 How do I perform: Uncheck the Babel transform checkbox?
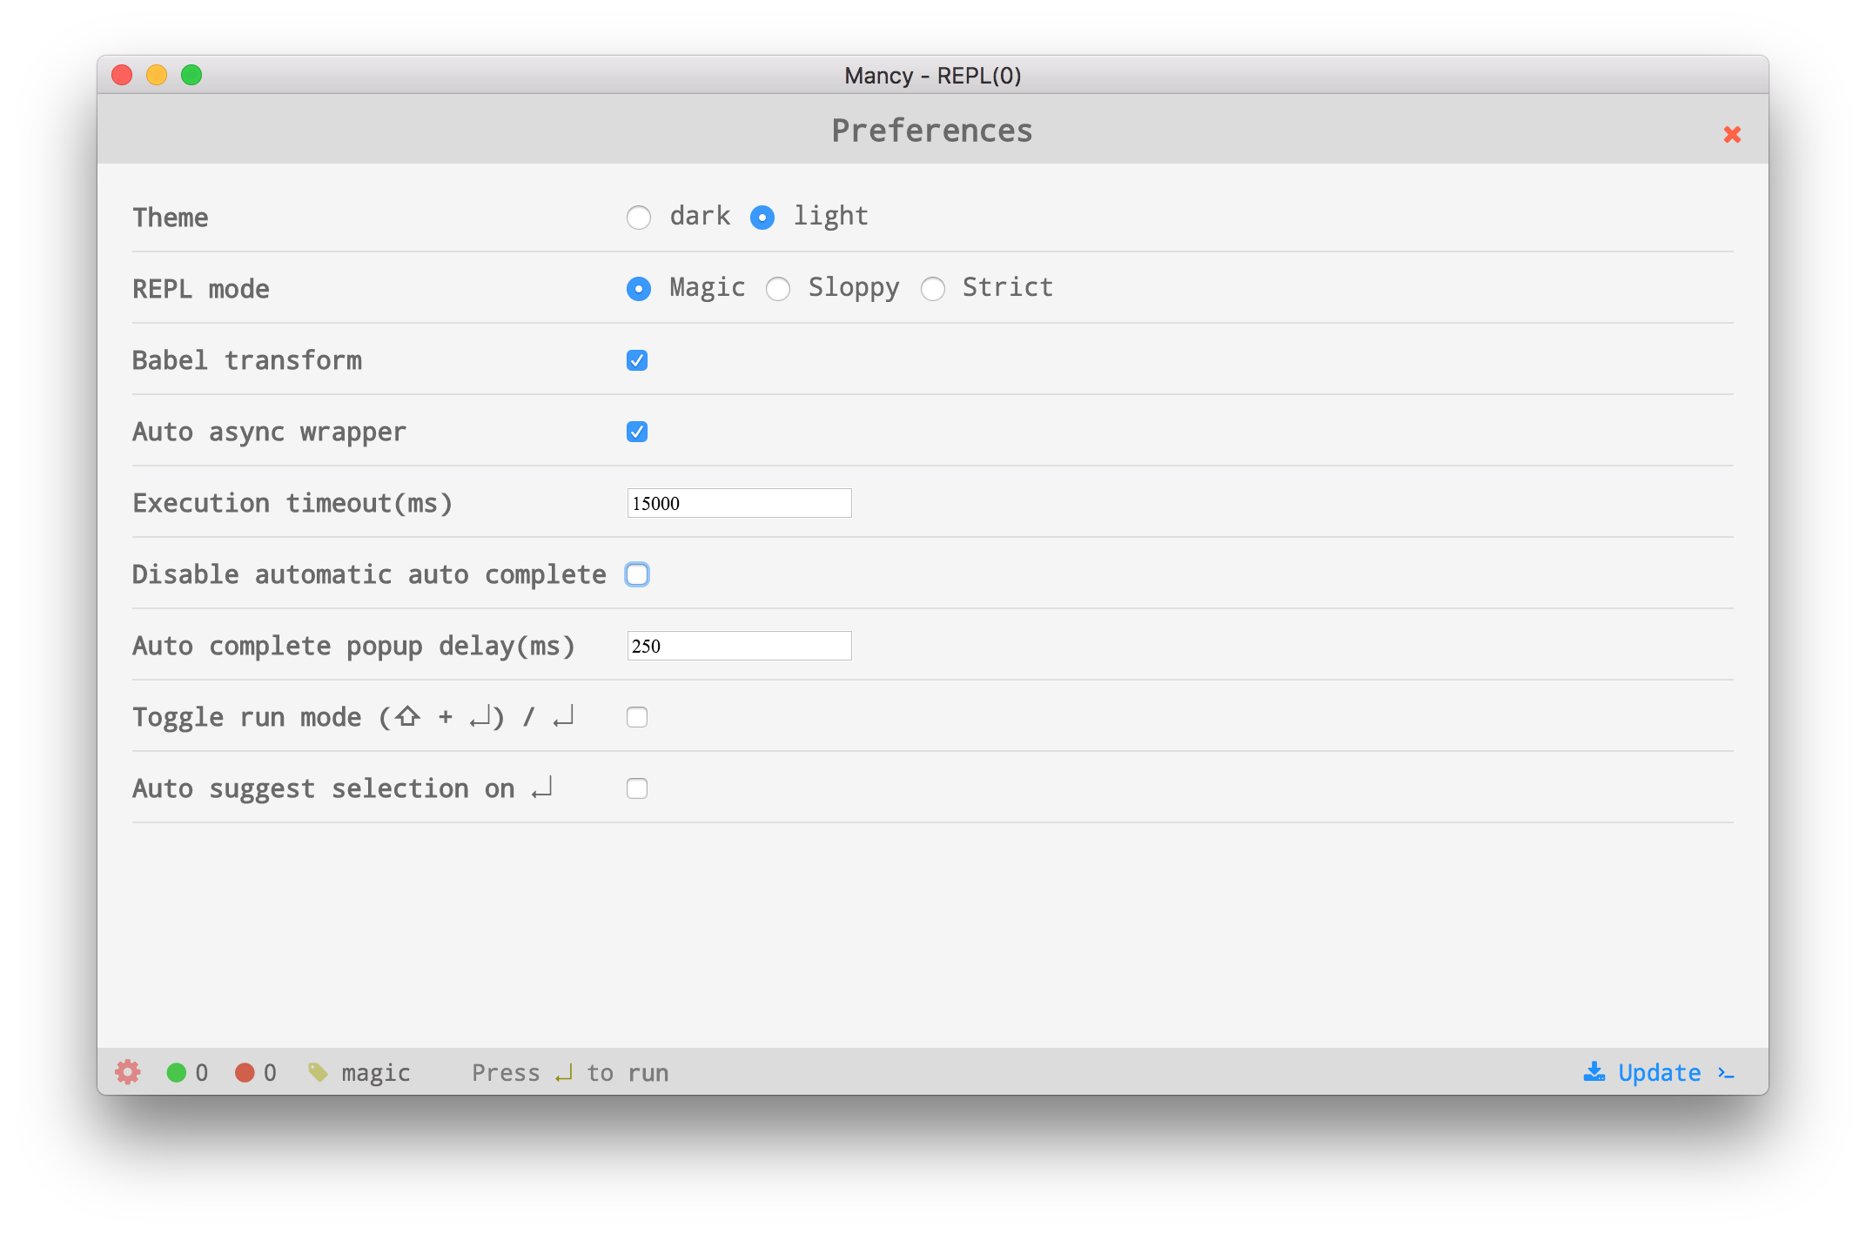(637, 360)
